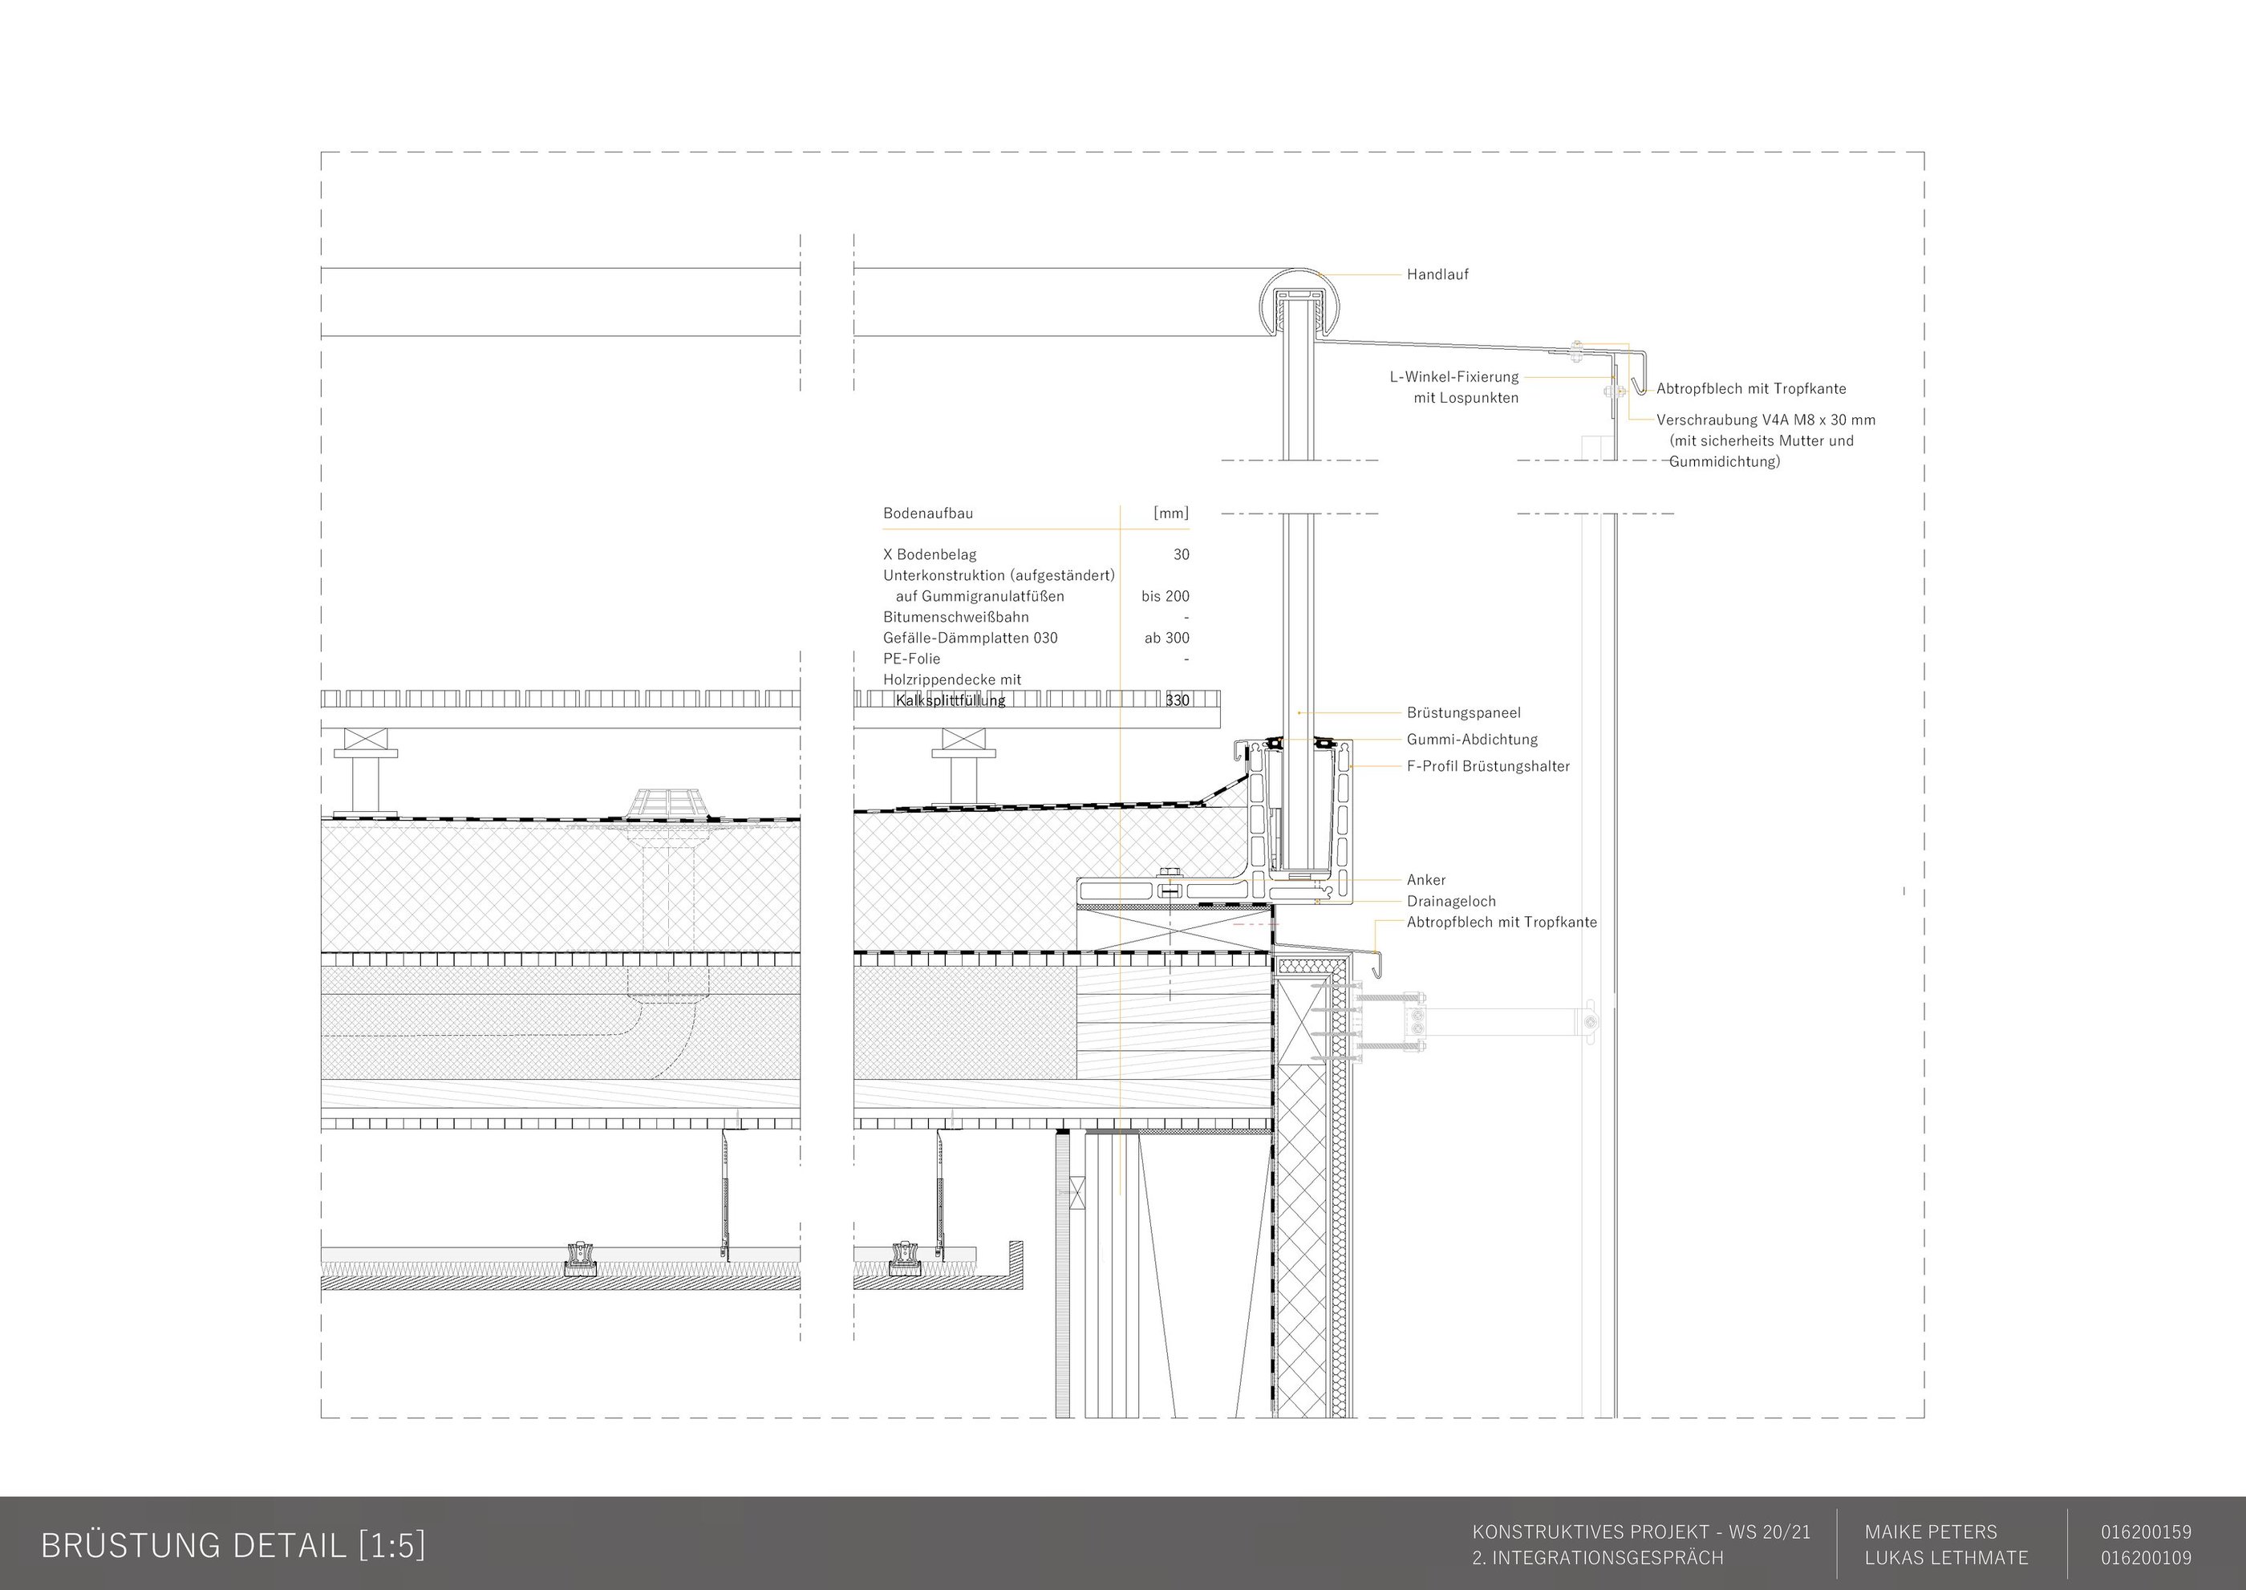Click the Brüstungspaneel label text
2246x1590 pixels.
coord(1463,714)
